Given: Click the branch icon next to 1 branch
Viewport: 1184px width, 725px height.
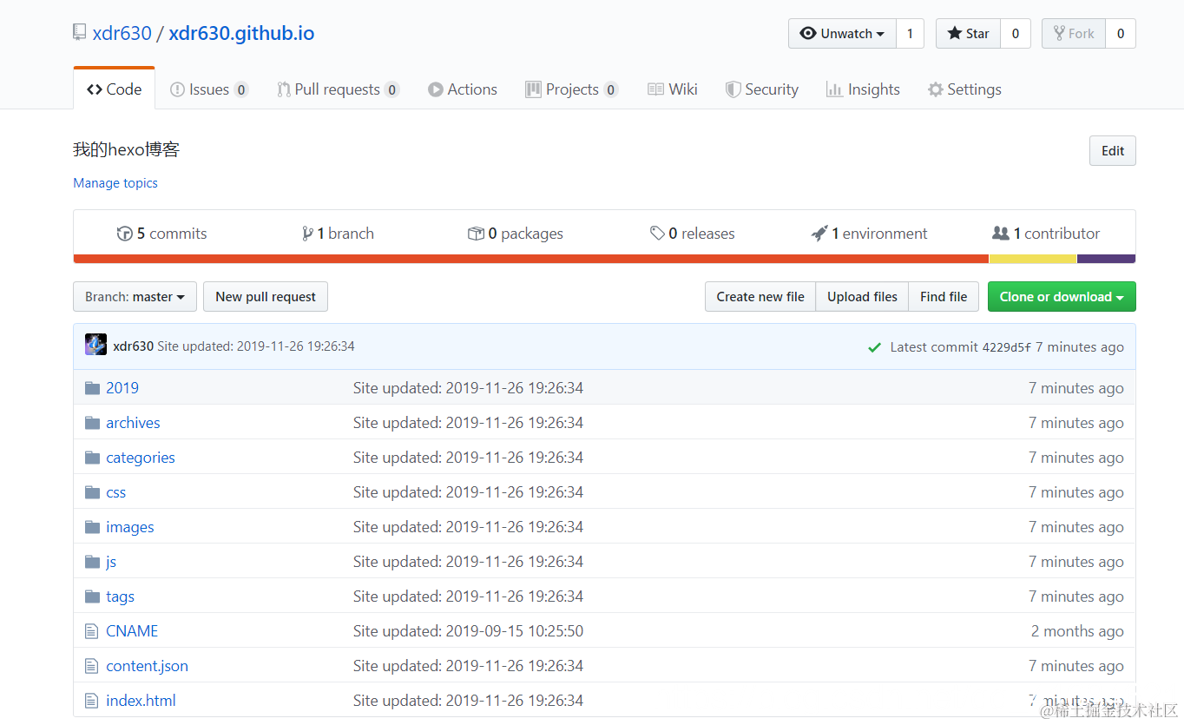Looking at the screenshot, I should pos(307,234).
